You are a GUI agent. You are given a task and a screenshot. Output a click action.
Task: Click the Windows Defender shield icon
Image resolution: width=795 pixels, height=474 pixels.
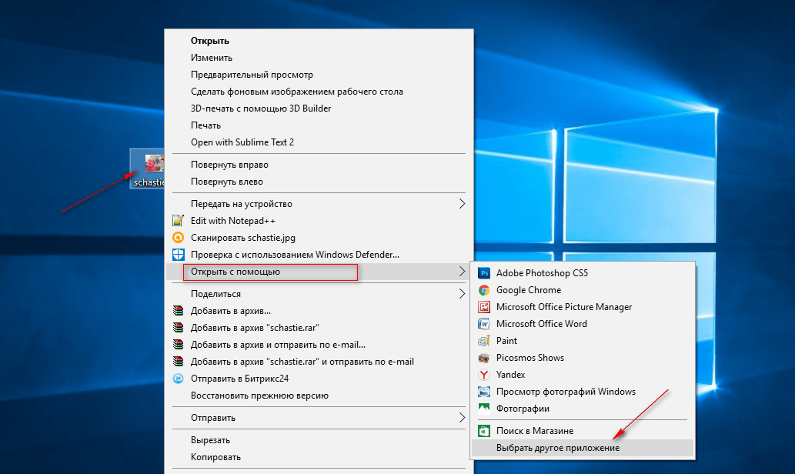click(178, 255)
